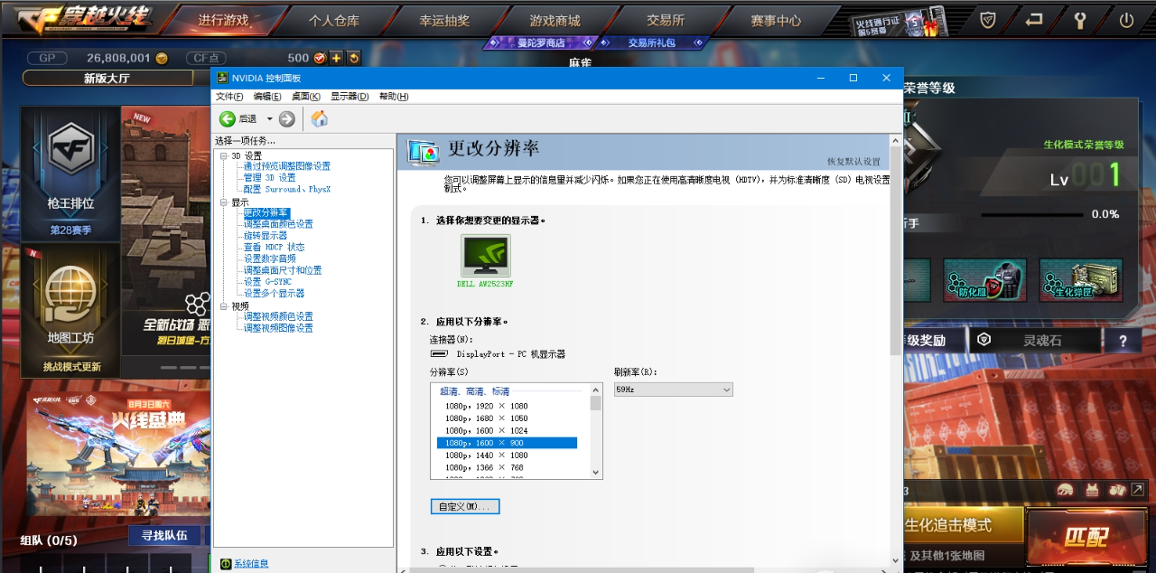Screen dimensions: 1156x573
Task: Open 调整桌面颜色设置 page
Action: click(x=278, y=224)
